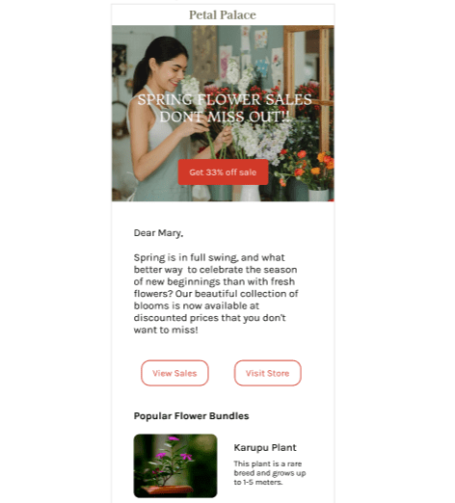Select the Popular Flower Bundles heading
This screenshot has width=455, height=503.
[x=191, y=416]
